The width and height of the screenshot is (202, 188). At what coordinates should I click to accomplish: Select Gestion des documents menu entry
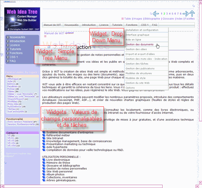pos(146,44)
